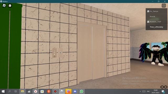Launch Yandex Browser from the taskbar

pyautogui.click(x=36, y=91)
